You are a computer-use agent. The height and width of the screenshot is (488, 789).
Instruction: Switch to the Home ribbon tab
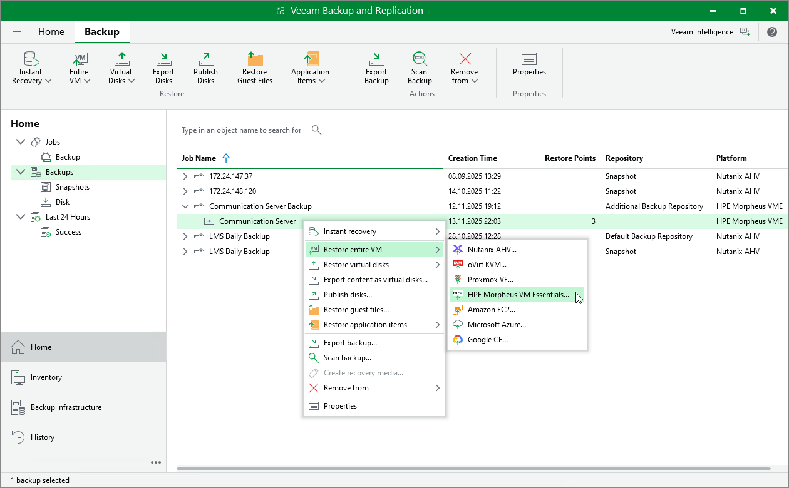51,31
